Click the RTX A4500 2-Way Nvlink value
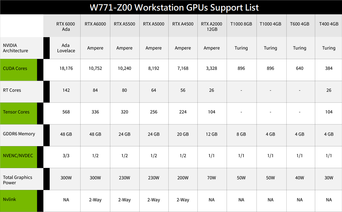The image size is (342, 212). point(183,200)
